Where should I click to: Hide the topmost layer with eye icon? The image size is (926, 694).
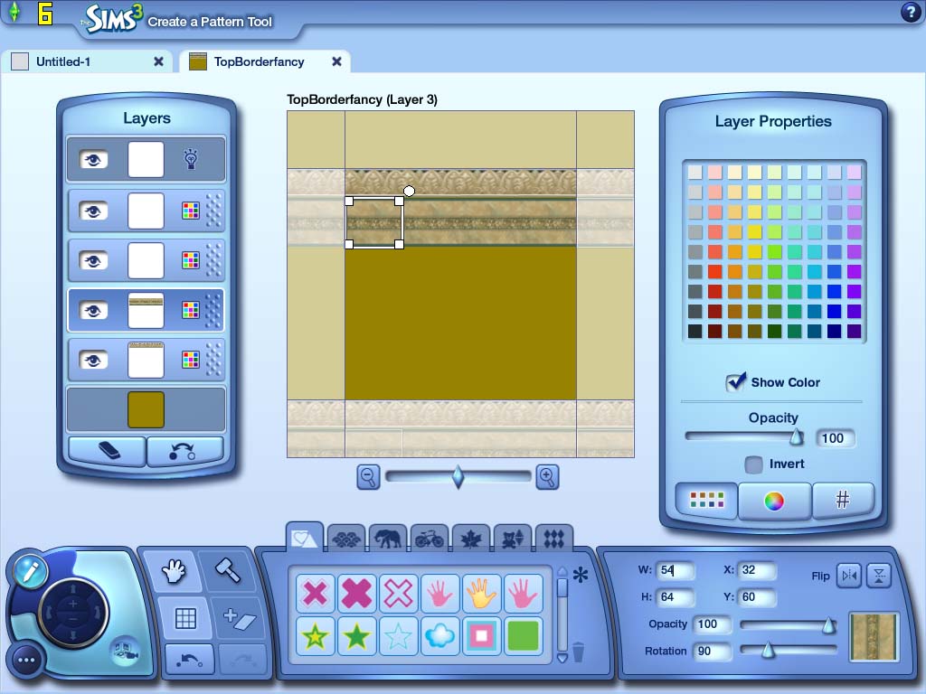tap(92, 160)
